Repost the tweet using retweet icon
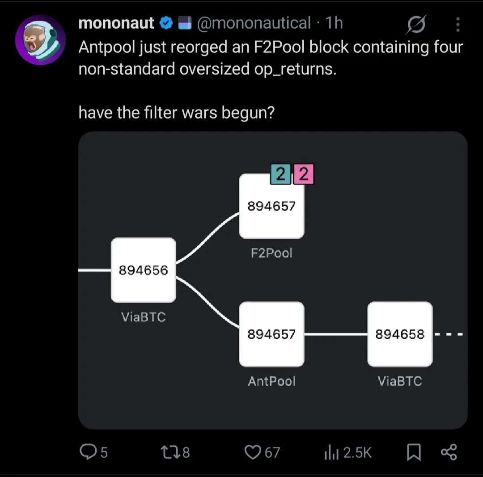Viewport: 483px width, 477px height. pyautogui.click(x=169, y=452)
